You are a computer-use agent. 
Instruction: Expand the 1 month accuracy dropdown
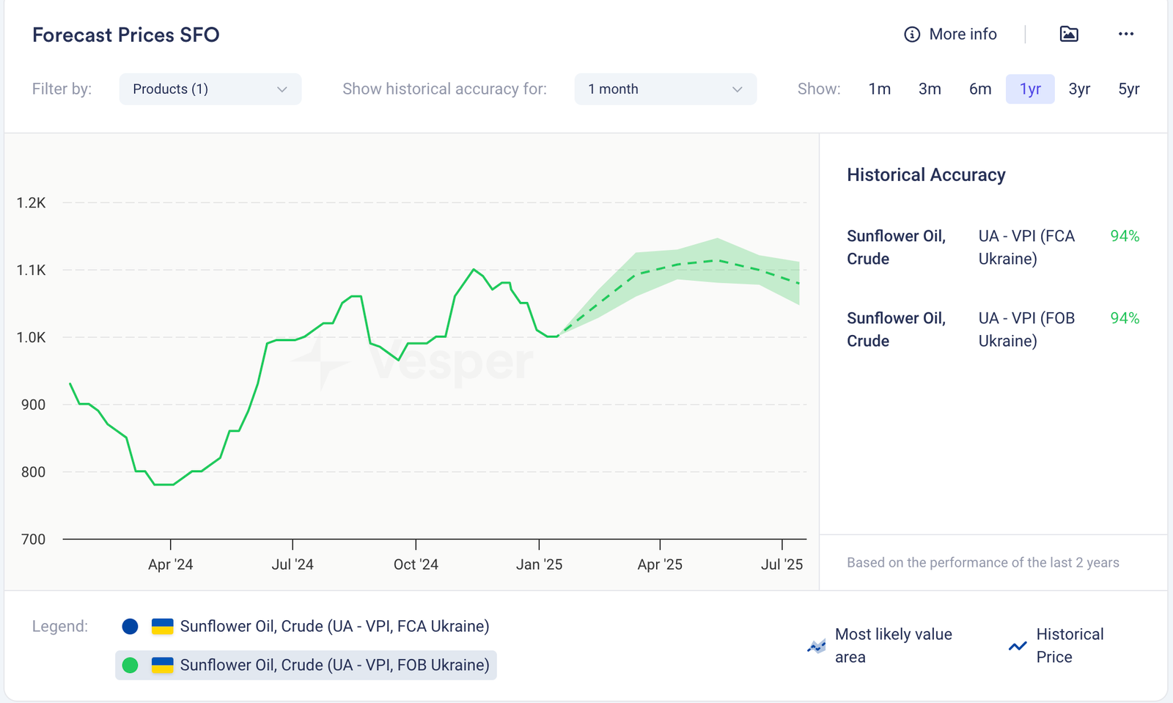click(665, 89)
